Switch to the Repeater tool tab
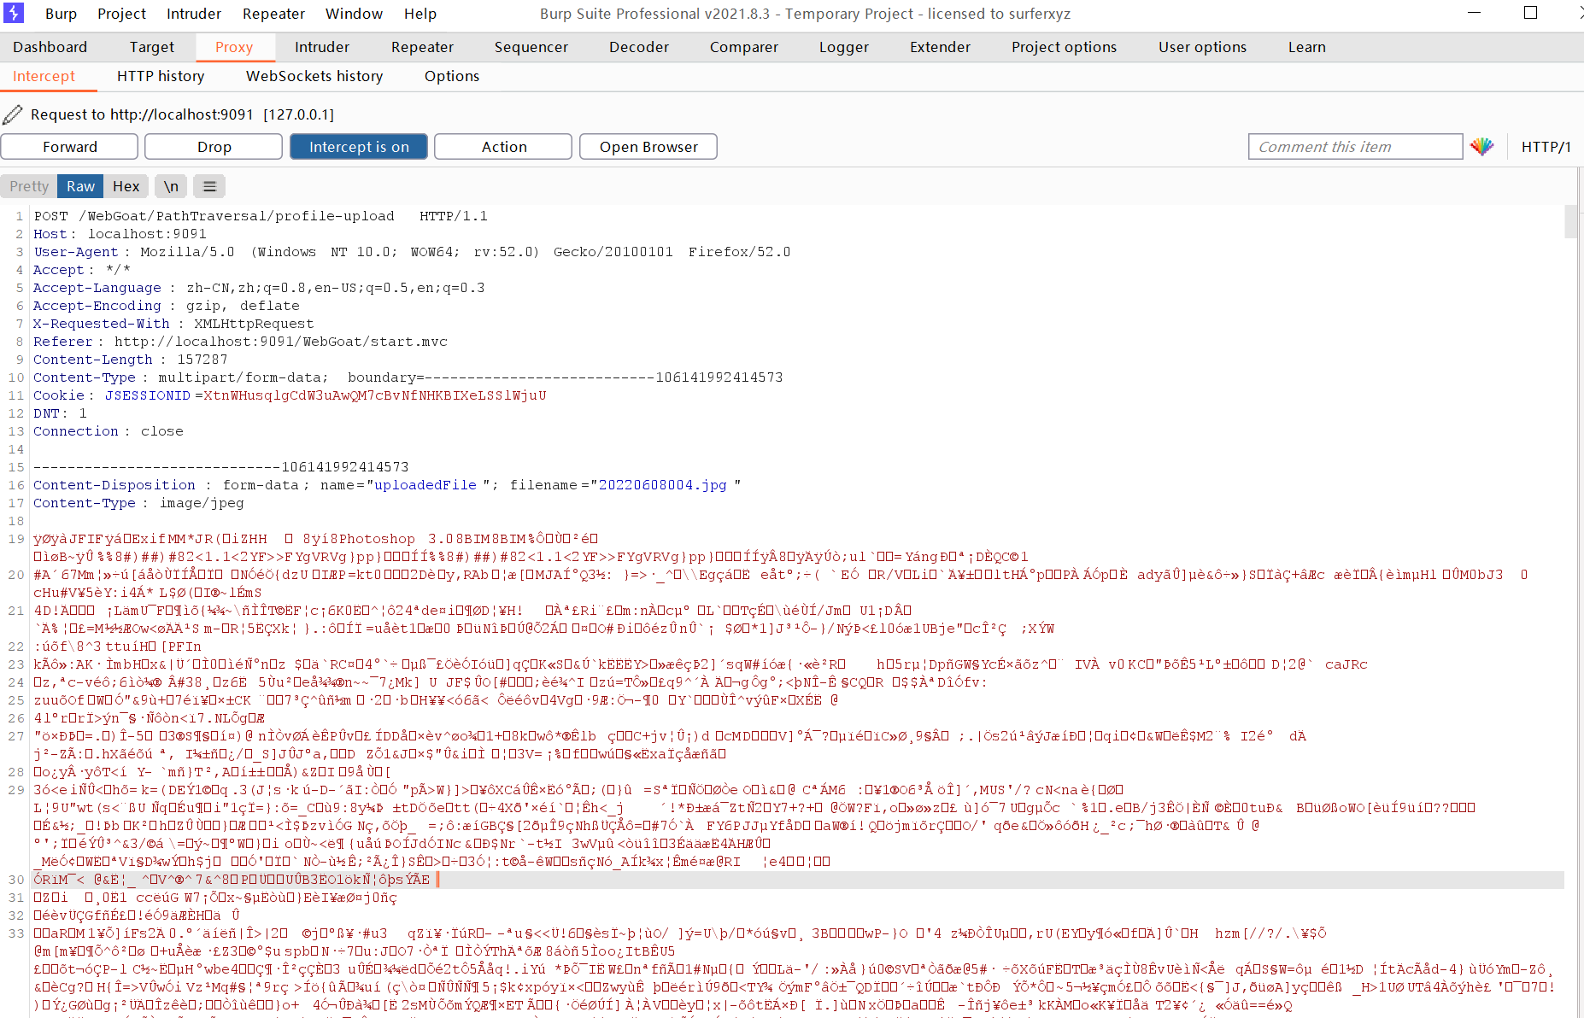 [422, 47]
